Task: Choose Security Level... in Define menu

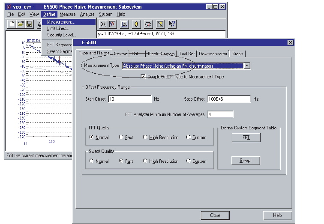Action: 69,35
